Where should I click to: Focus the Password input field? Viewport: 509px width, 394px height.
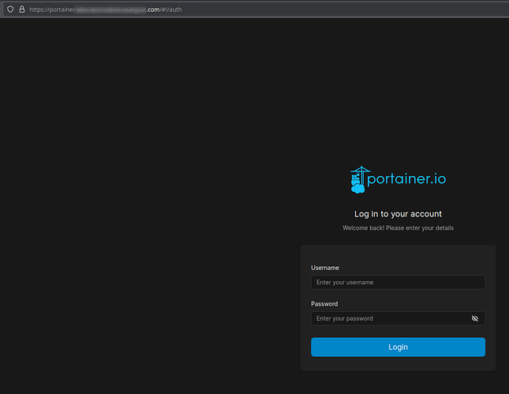[398, 318]
